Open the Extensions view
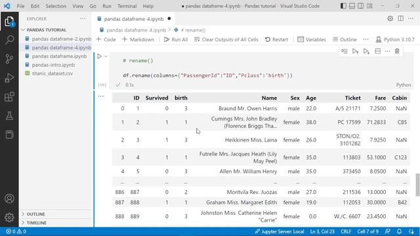 [x=9, y=97]
